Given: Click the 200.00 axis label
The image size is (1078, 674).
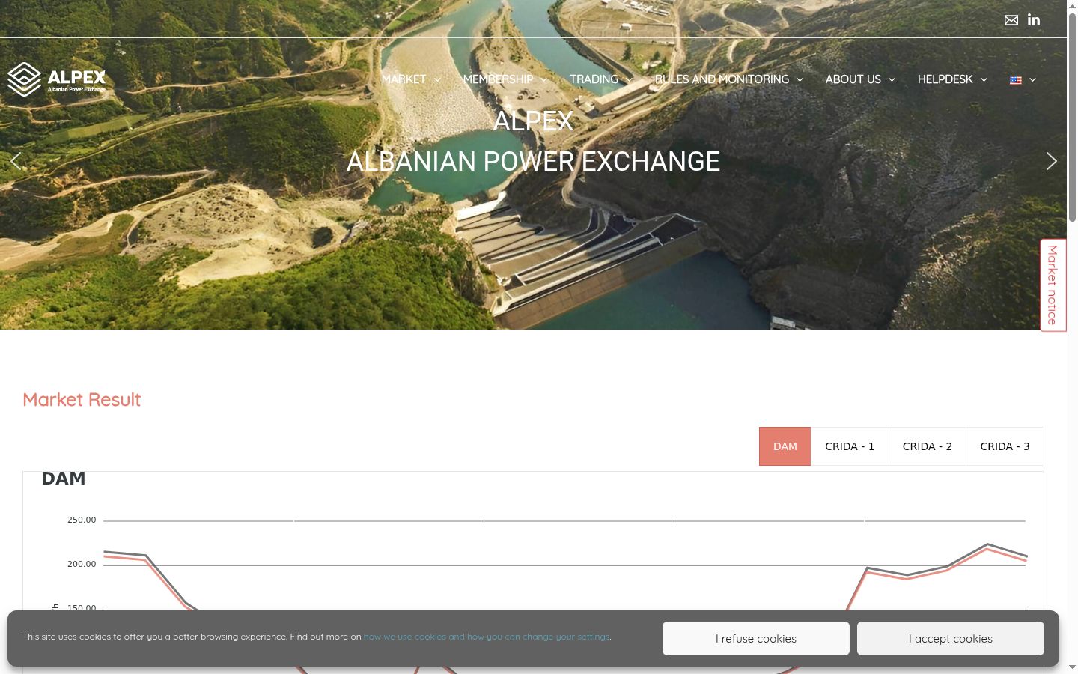Looking at the screenshot, I should coord(82,564).
